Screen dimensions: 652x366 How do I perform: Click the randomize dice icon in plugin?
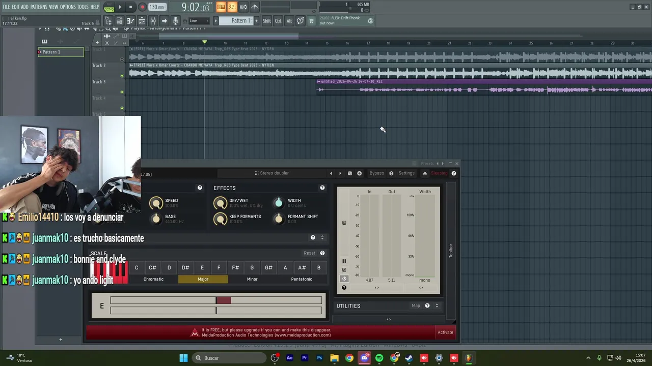[350, 173]
